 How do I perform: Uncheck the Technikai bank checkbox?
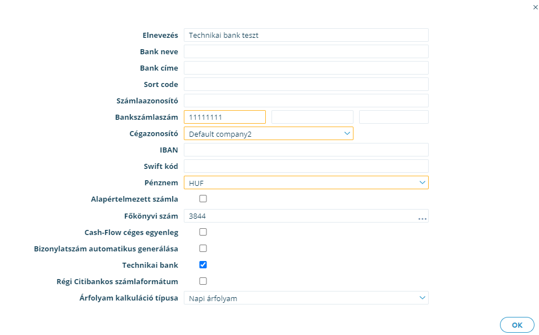point(203,264)
